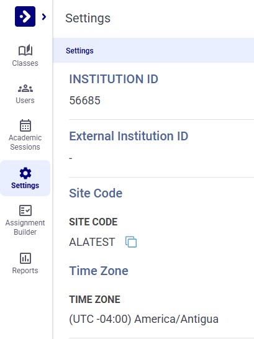The height and width of the screenshot is (339, 254).
Task: Click the institution ID value 56685
Action: tap(84, 101)
